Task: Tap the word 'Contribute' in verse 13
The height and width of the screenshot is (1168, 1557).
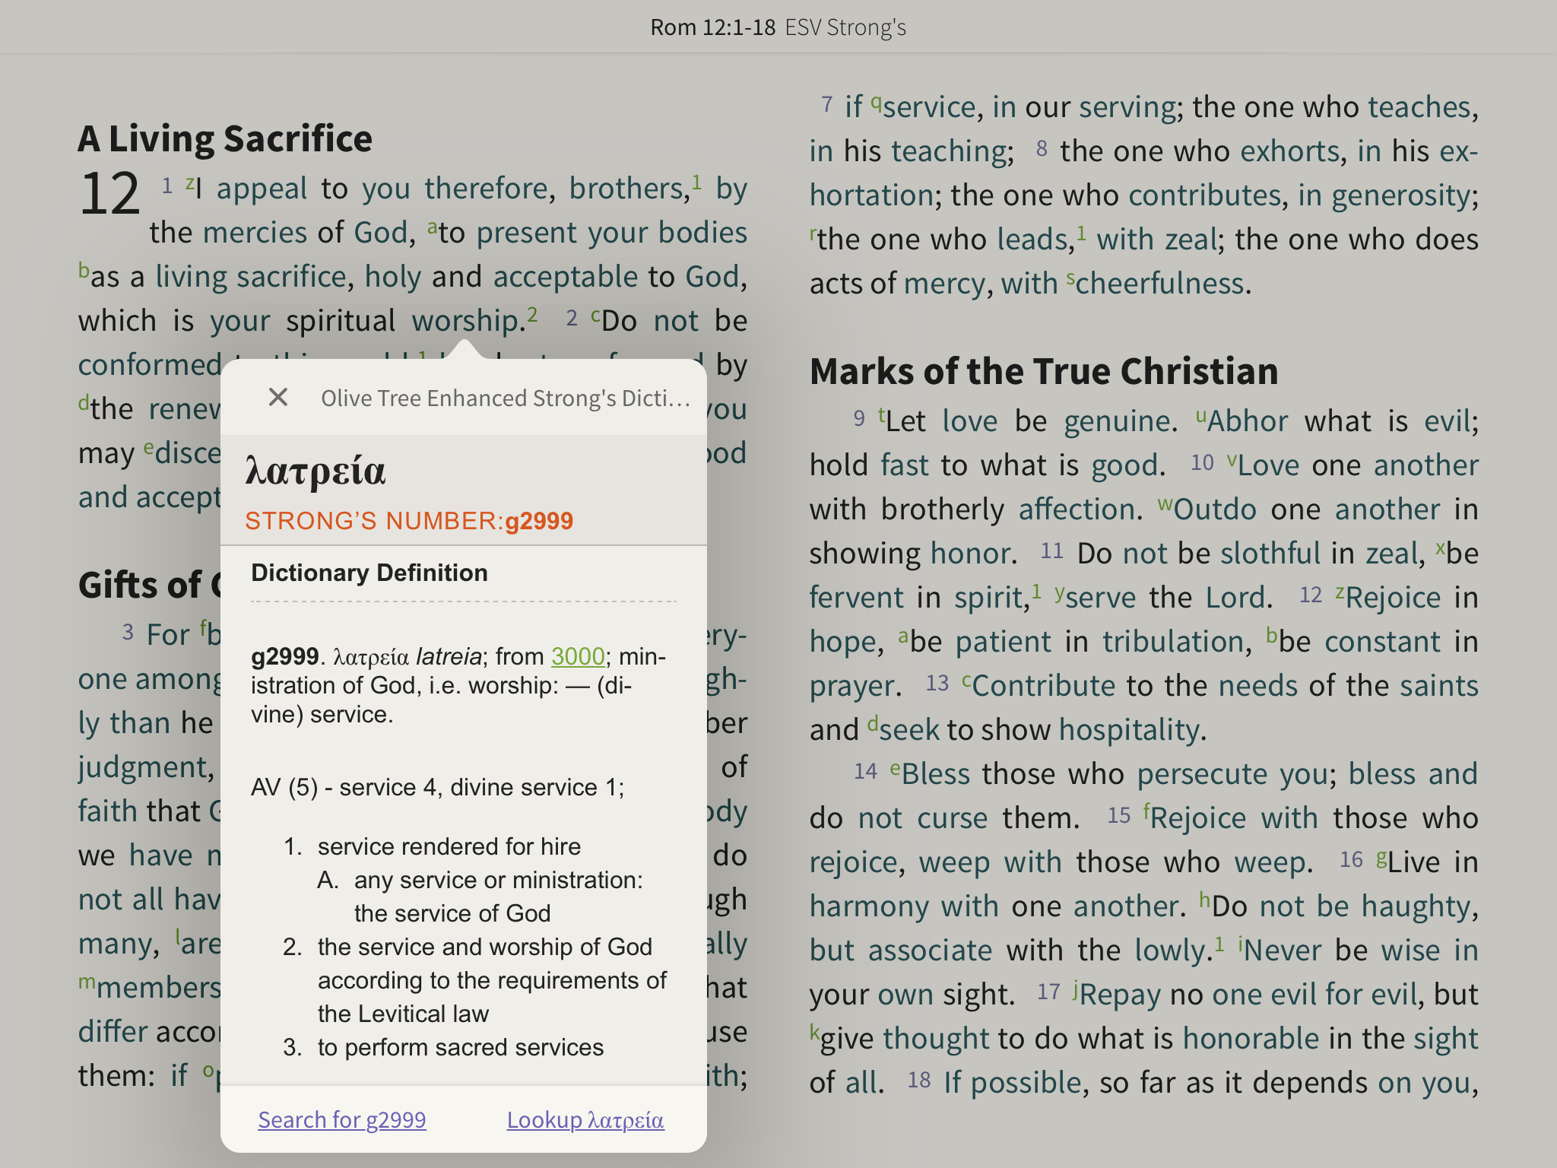Action: [x=1044, y=685]
